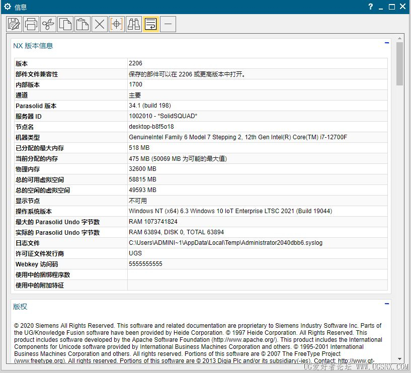This screenshot has width=411, height=373.
Task: Click the Cut scissors icon
Action: pyautogui.click(x=48, y=24)
